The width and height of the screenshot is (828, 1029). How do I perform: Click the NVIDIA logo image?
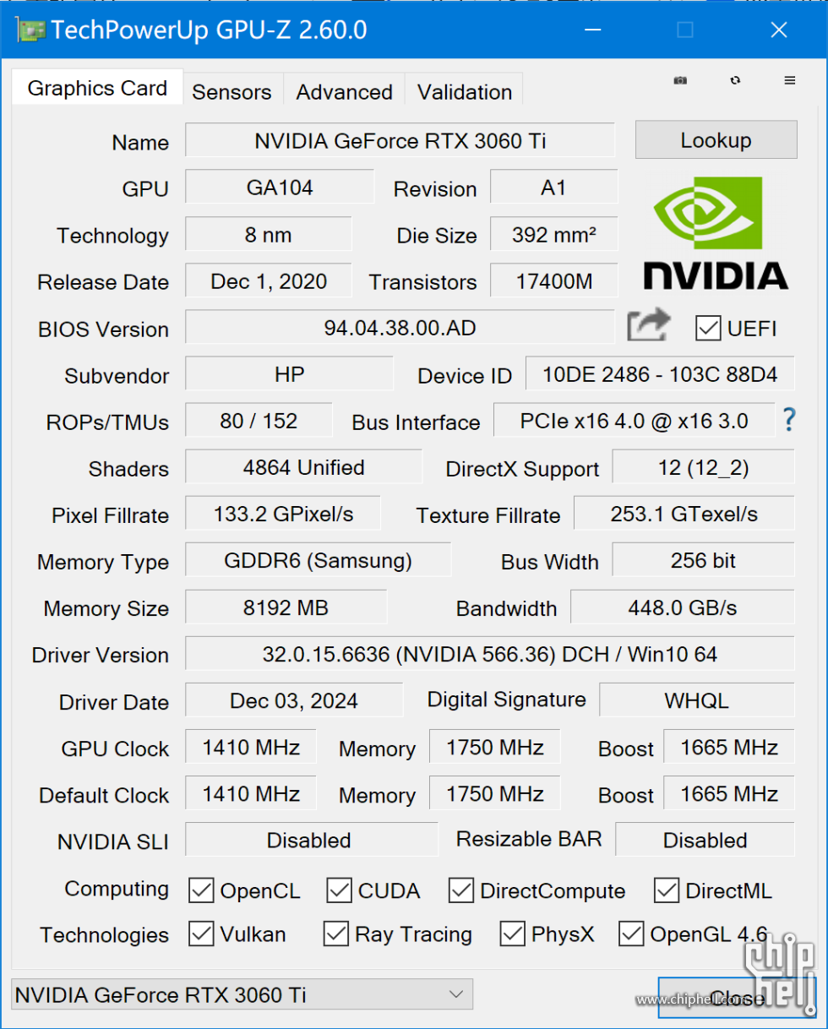pos(716,234)
